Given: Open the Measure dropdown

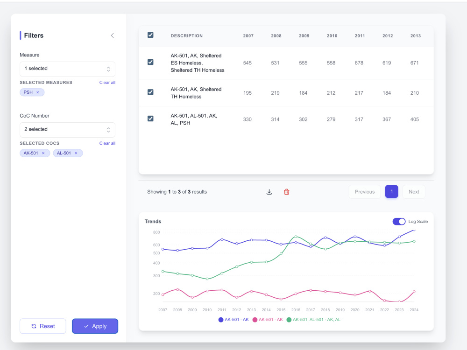Looking at the screenshot, I should click(67, 69).
